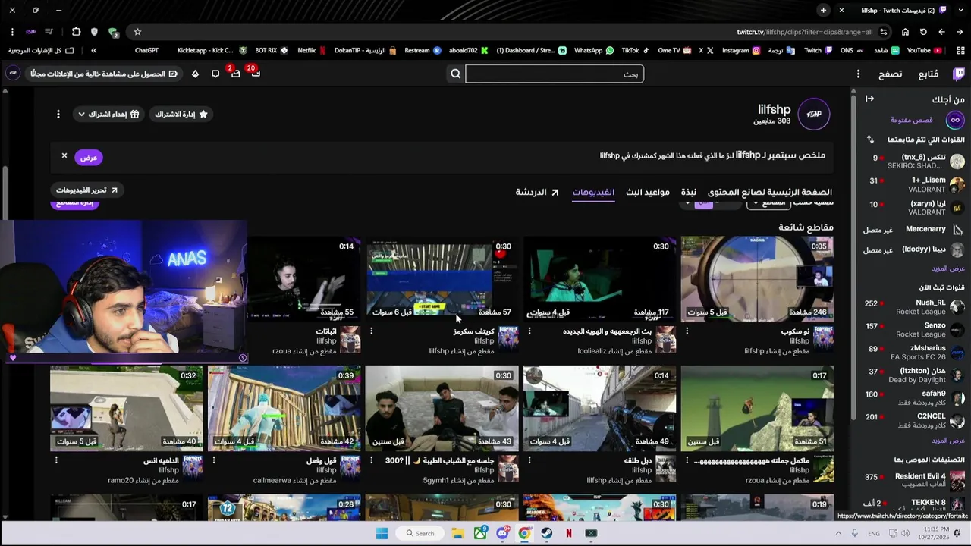971x546 pixels.
Task: Open the Windows Start menu
Action: [382, 533]
